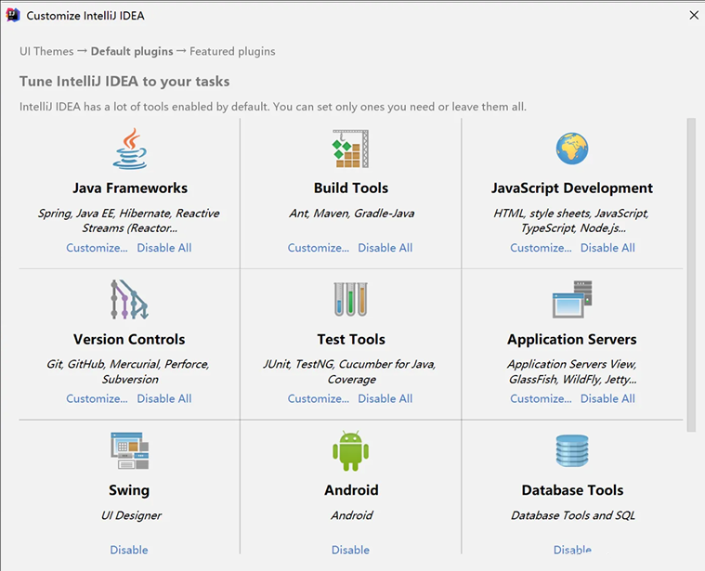Click the 'UI Designer' description under Swing

[131, 515]
